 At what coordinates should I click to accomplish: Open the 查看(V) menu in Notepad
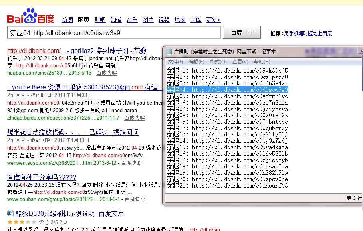tap(240, 62)
